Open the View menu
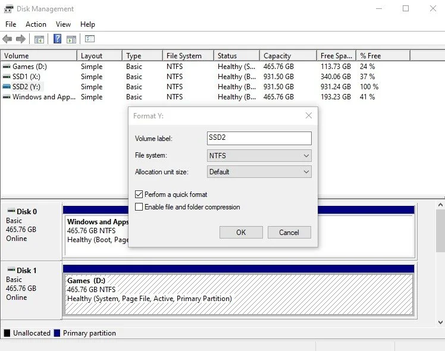This screenshot has width=445, height=351. 63,24
